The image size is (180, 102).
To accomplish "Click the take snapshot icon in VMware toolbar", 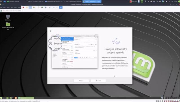I will click(x=39, y=7).
